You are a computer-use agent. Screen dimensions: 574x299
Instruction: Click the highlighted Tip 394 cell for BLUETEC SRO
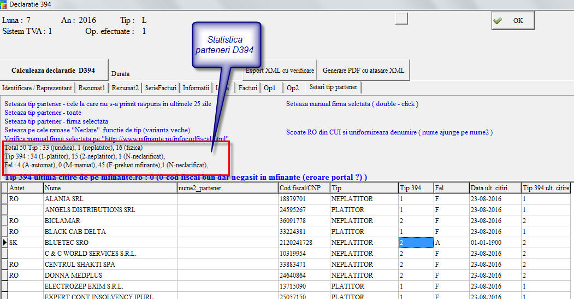[415, 242]
